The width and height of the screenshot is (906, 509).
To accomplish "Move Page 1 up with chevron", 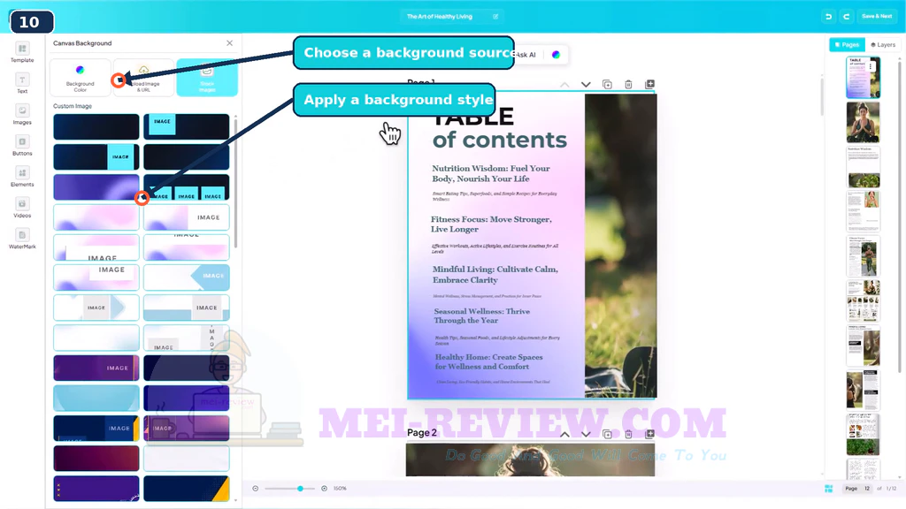I will (x=564, y=85).
